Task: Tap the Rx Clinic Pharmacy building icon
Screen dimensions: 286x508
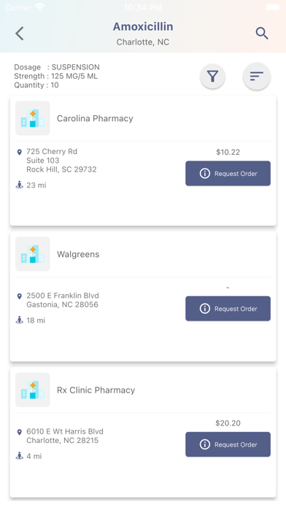Action: coord(33,390)
